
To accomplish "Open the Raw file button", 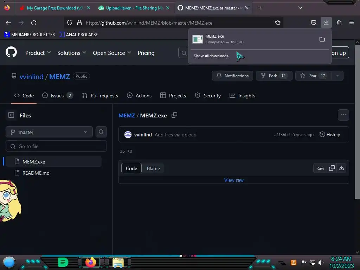I will (320, 168).
